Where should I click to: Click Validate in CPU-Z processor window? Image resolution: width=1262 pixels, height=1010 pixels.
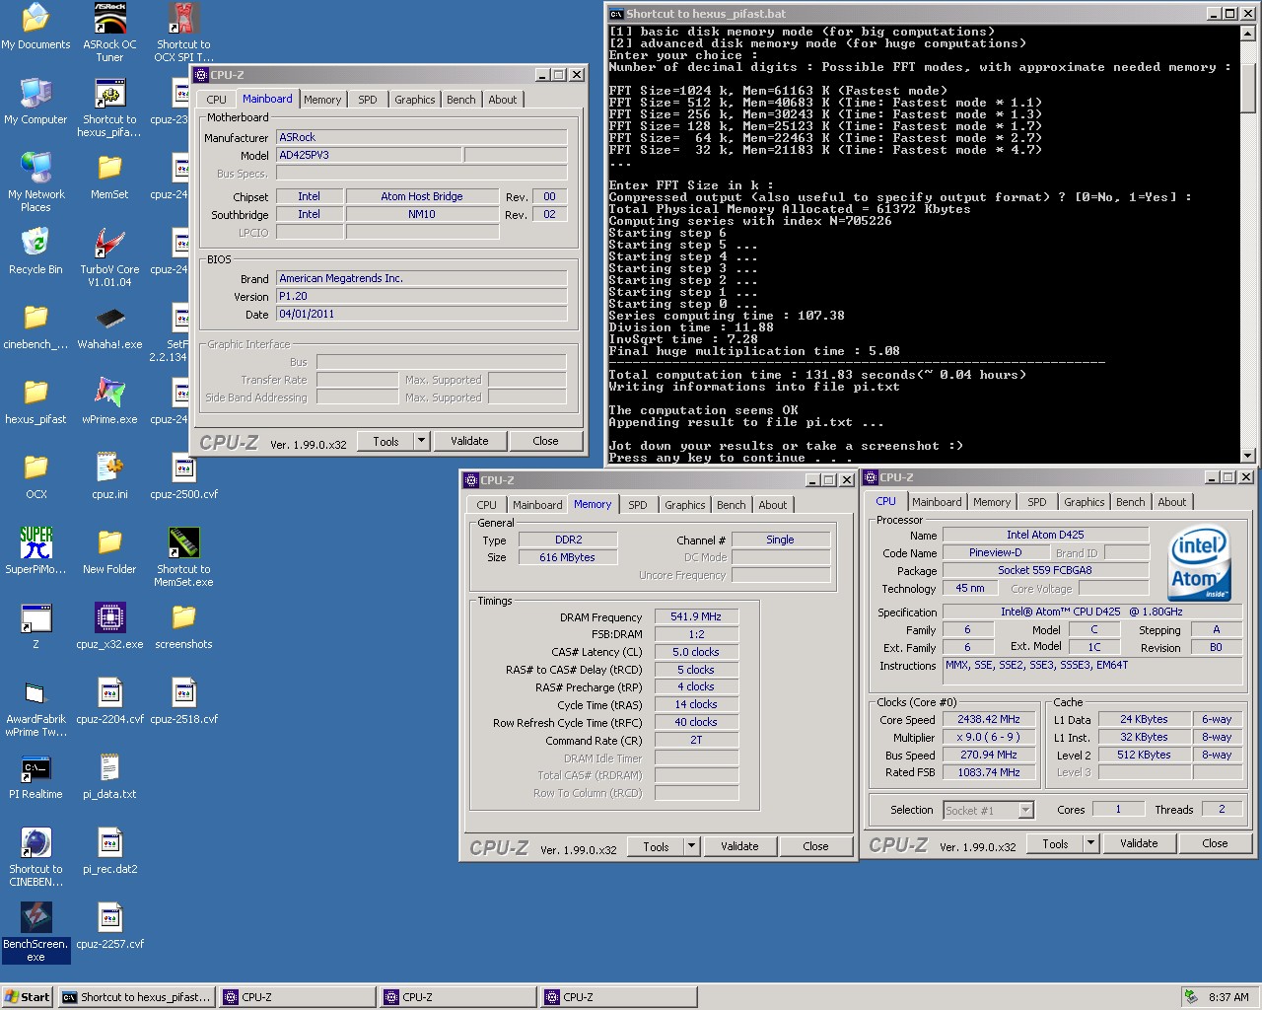(1139, 843)
